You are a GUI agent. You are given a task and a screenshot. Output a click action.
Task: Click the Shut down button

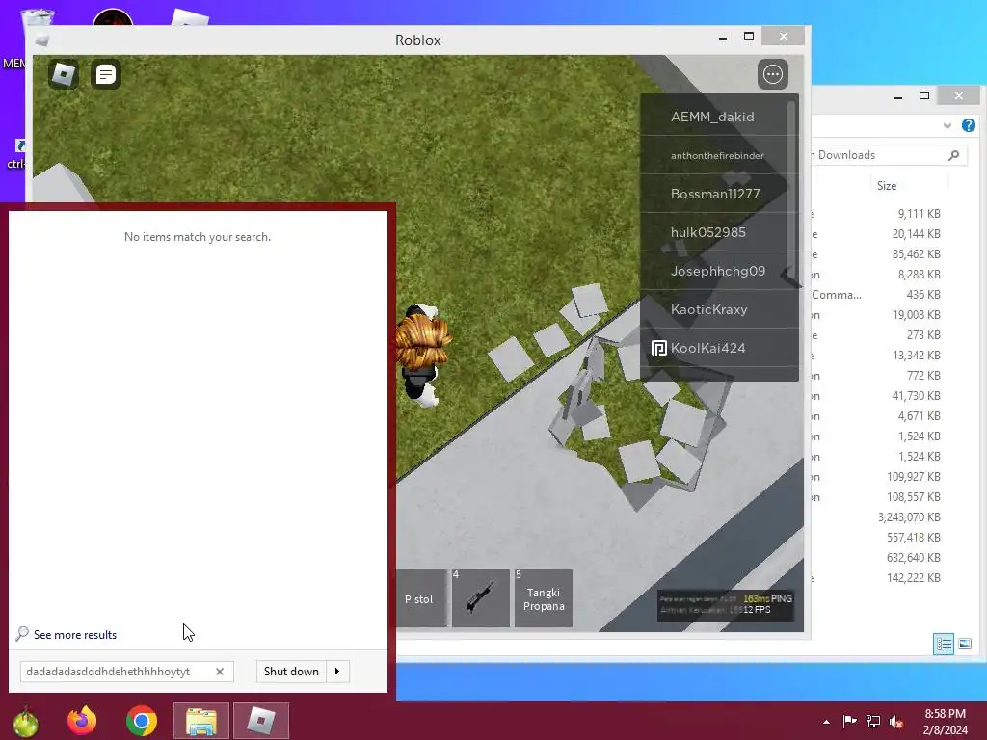tap(291, 672)
